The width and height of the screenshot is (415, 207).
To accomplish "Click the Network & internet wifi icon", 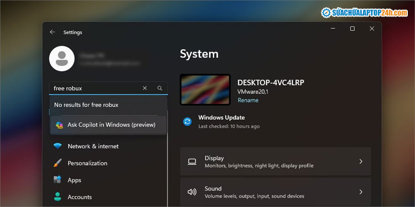I will click(58, 146).
